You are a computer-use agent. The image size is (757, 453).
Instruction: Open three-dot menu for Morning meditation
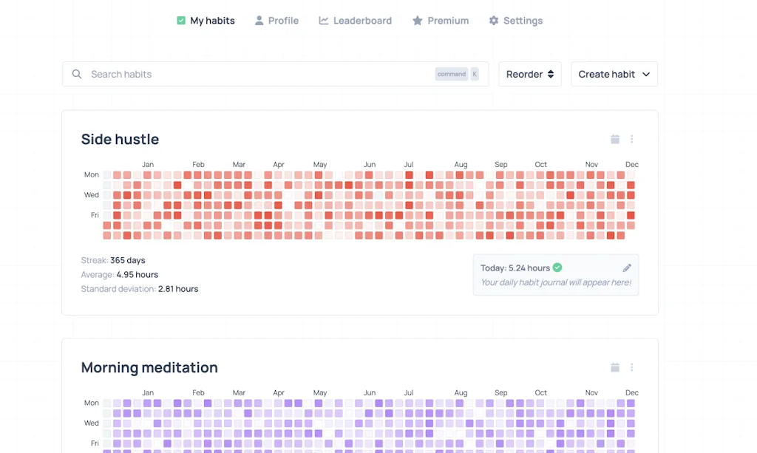pyautogui.click(x=631, y=367)
